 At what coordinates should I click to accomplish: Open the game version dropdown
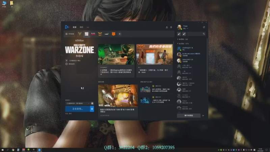click(x=78, y=103)
